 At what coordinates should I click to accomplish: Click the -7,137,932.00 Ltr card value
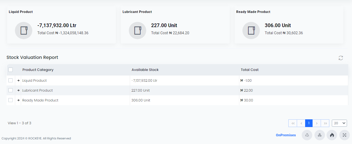(57, 25)
